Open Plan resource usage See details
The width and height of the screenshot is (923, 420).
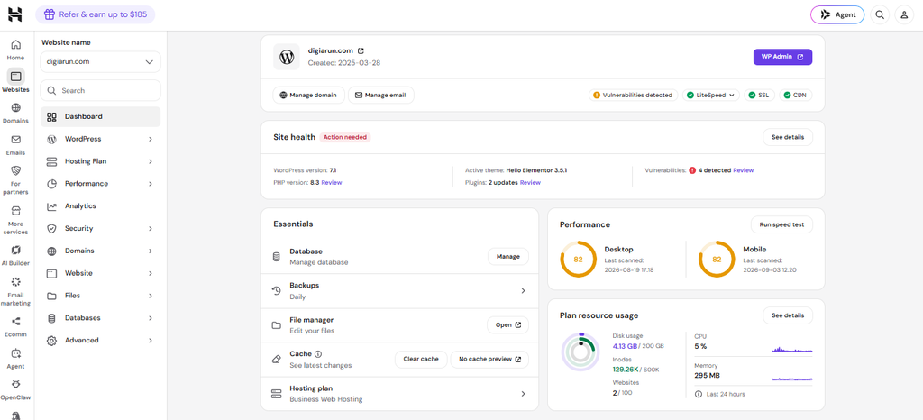788,315
